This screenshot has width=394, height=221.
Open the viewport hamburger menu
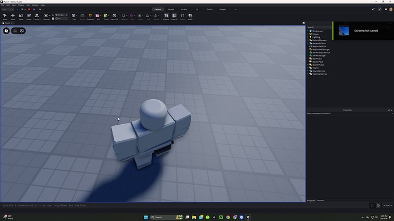coord(15,31)
